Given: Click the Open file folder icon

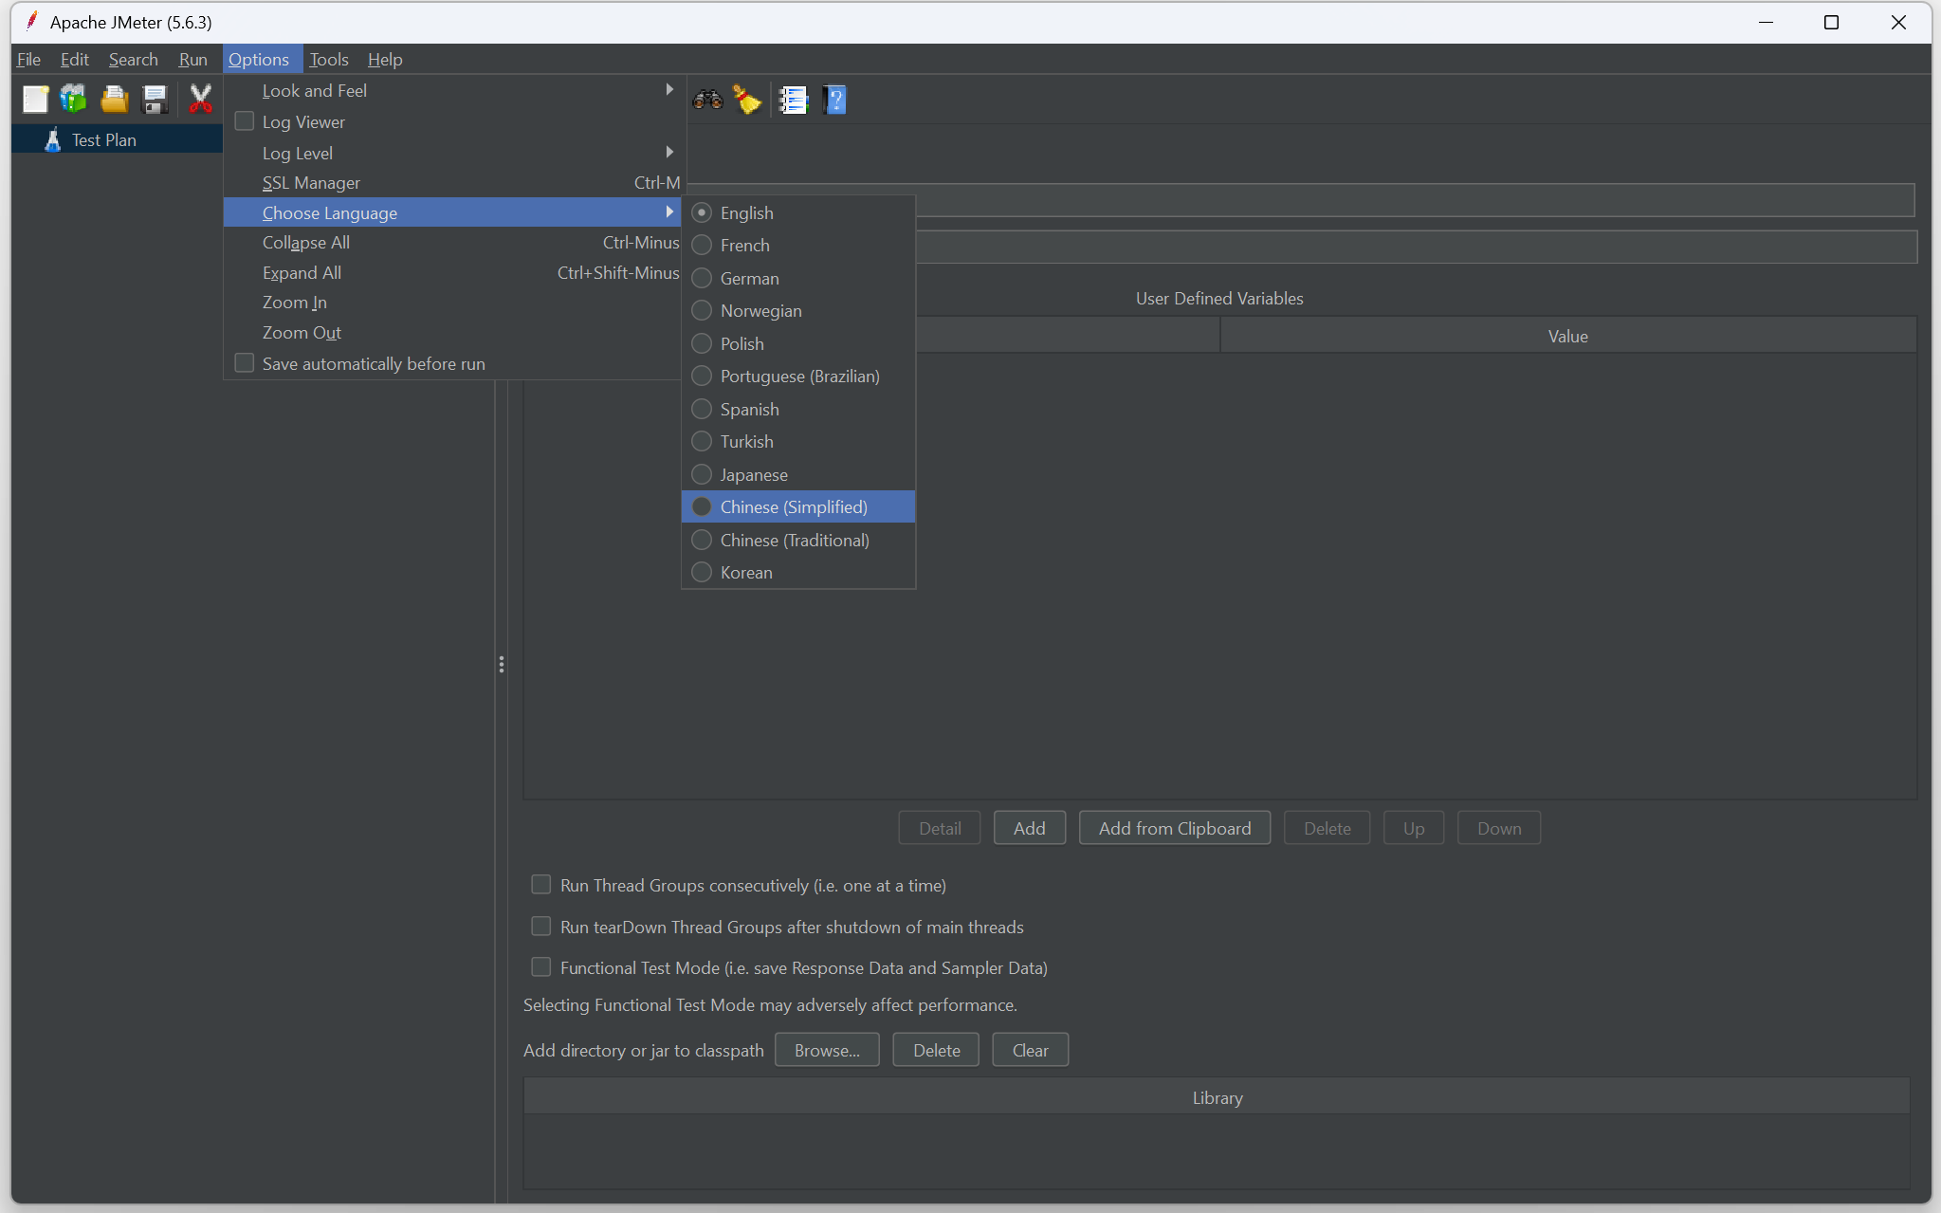Looking at the screenshot, I should (x=115, y=100).
